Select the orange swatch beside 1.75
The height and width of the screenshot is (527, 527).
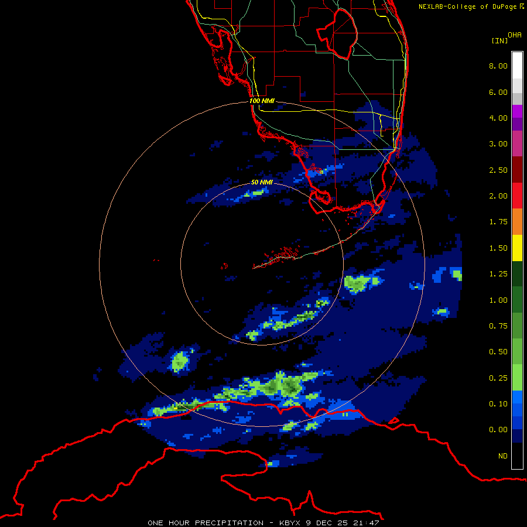[517, 222]
